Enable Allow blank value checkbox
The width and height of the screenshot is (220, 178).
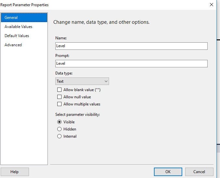[59, 90]
